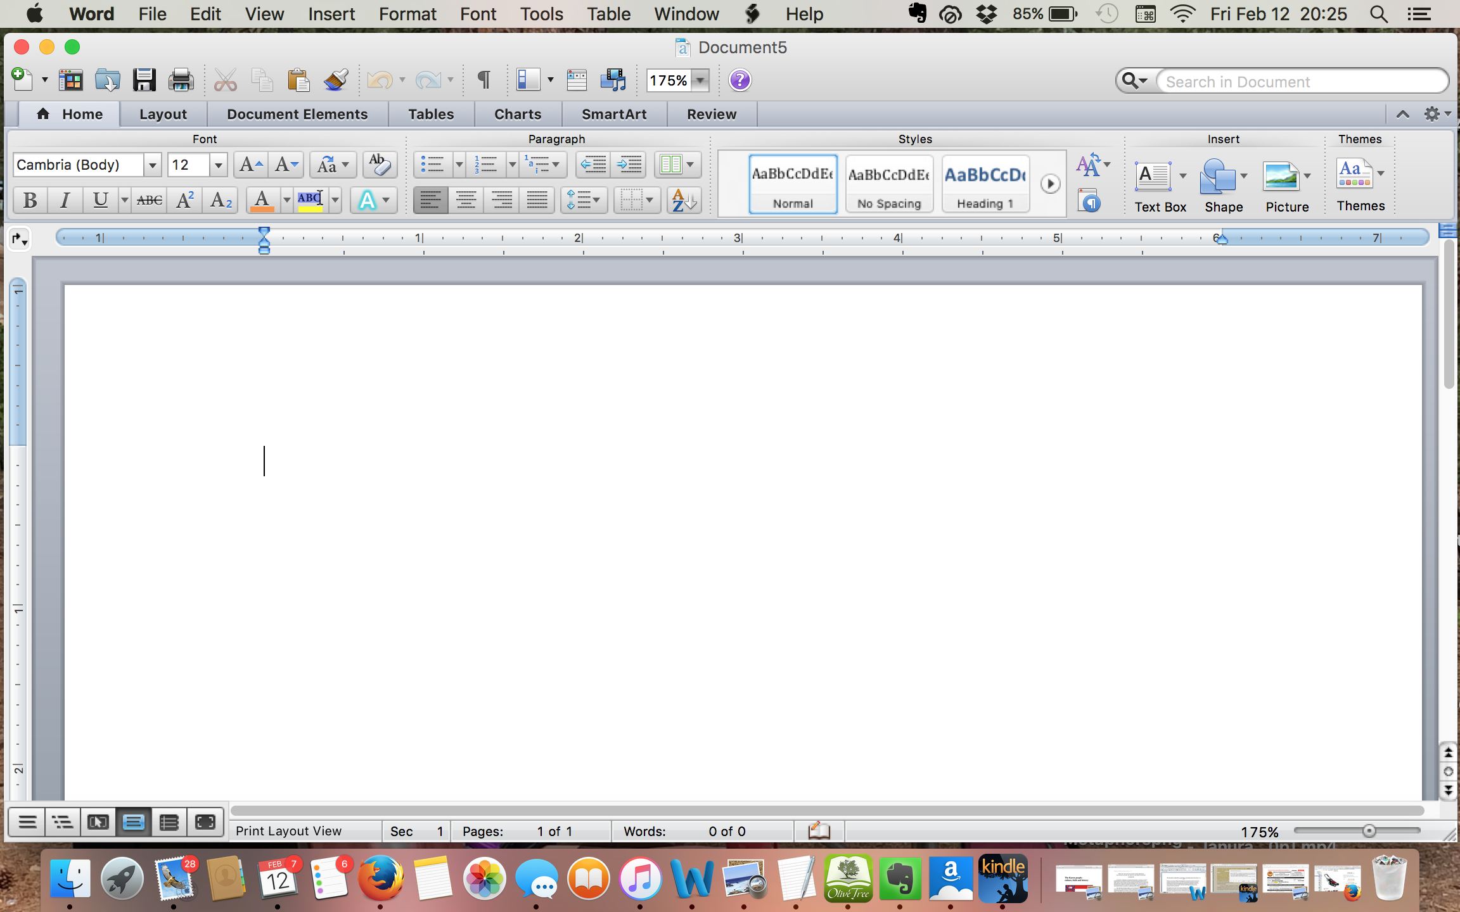The height and width of the screenshot is (912, 1460).
Task: Show more styles arrow button
Action: click(x=1050, y=184)
